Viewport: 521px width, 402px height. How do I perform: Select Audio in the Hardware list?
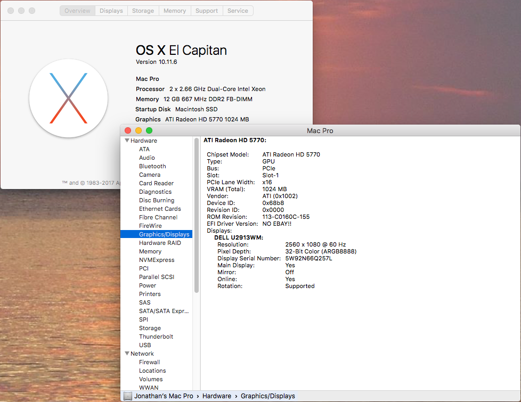(147, 158)
